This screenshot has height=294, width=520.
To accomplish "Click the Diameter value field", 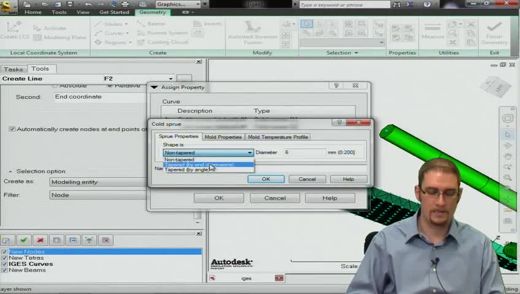I will click(305, 153).
